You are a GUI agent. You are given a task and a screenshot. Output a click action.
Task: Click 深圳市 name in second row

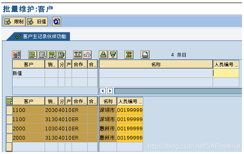pyautogui.click(x=108, y=119)
